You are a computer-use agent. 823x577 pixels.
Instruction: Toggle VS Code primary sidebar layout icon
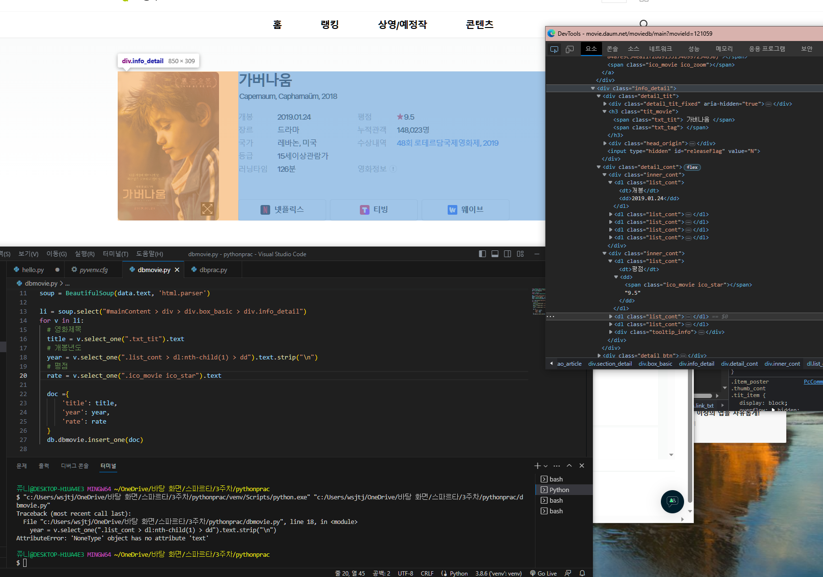[x=482, y=254]
